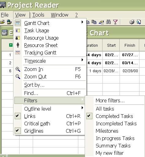Open the Tools menu

[38, 15]
